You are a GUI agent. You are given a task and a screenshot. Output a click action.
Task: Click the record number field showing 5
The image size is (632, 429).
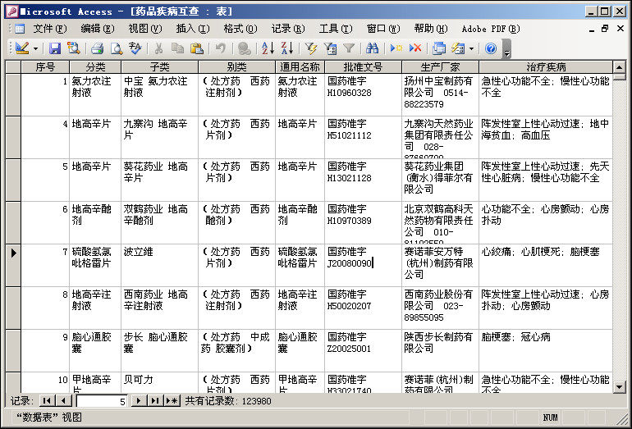(102, 401)
